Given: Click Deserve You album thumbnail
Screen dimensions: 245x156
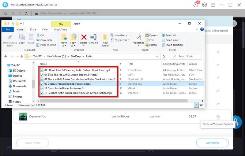Looking at the screenshot, I should coord(23,117).
